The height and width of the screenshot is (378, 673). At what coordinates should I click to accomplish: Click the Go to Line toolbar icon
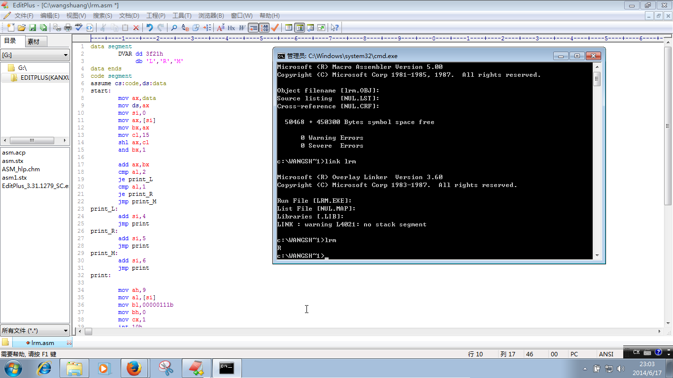(207, 28)
